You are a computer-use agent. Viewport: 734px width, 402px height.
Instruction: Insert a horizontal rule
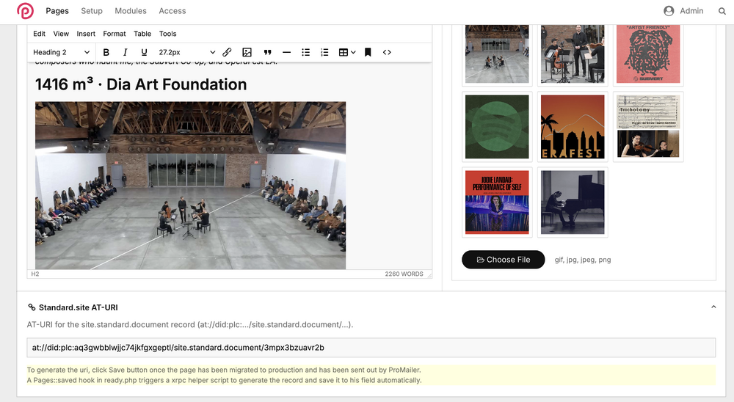click(286, 52)
